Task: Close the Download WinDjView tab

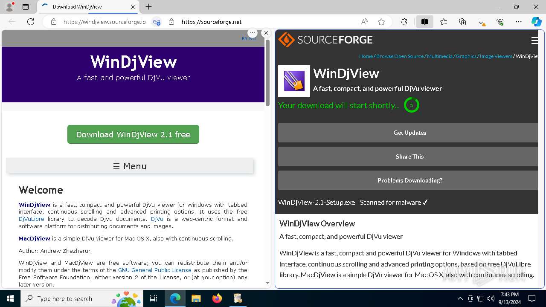Action: point(133,7)
